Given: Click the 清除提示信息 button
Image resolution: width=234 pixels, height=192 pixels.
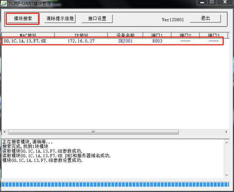Looking at the screenshot, I should pyautogui.click(x=60, y=19).
